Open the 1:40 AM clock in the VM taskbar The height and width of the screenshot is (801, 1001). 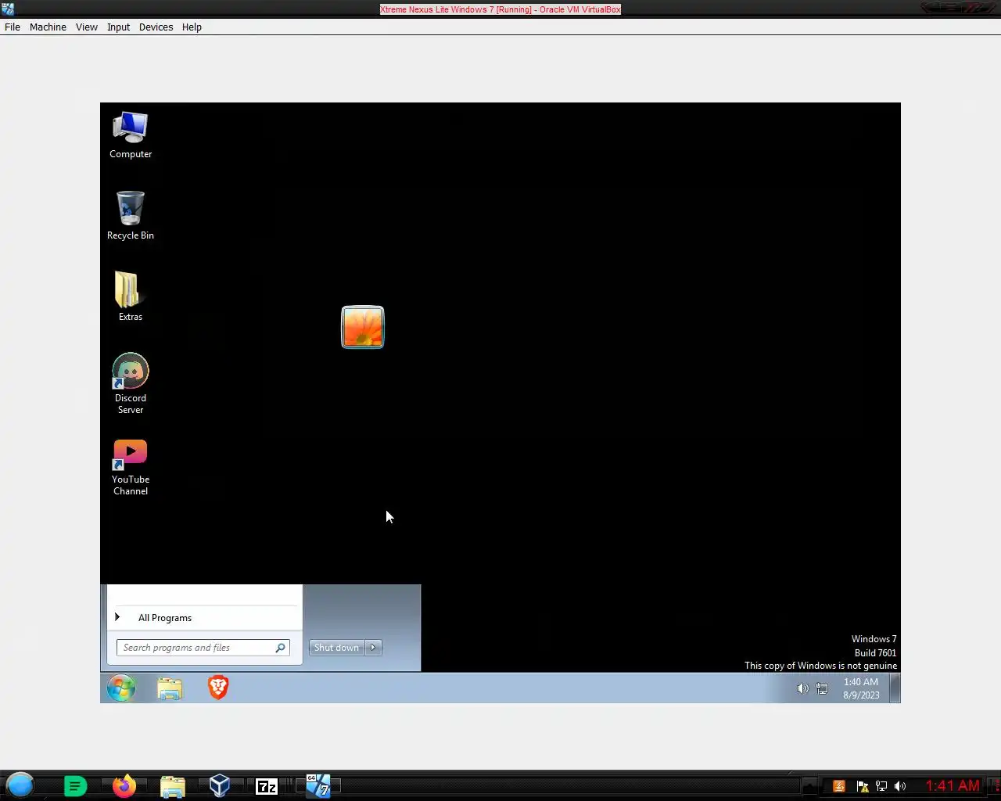pos(861,688)
